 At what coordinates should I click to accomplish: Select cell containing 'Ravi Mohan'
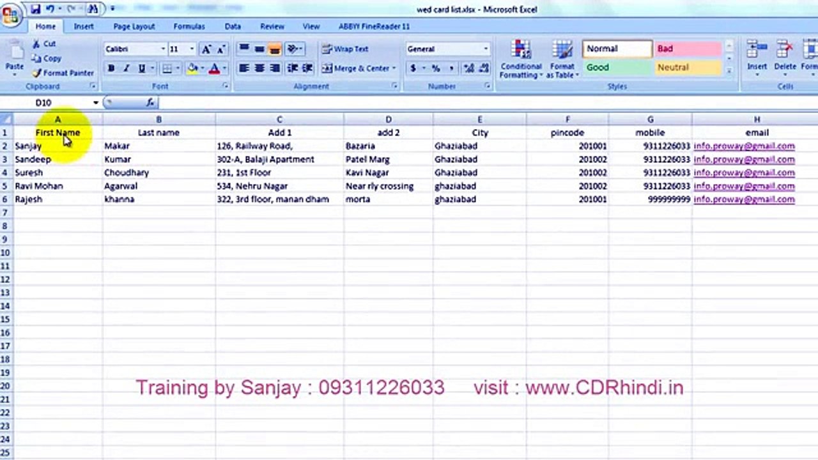coord(58,186)
